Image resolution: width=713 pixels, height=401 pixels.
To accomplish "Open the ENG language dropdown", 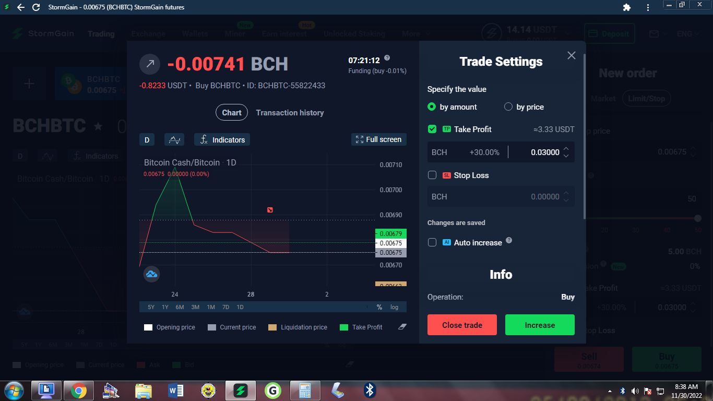I will tap(688, 34).
